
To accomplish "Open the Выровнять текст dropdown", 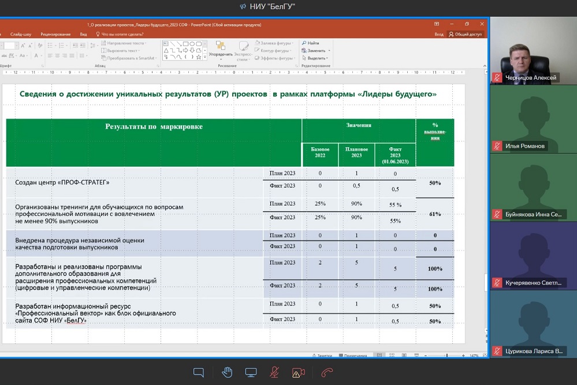I will click(121, 50).
